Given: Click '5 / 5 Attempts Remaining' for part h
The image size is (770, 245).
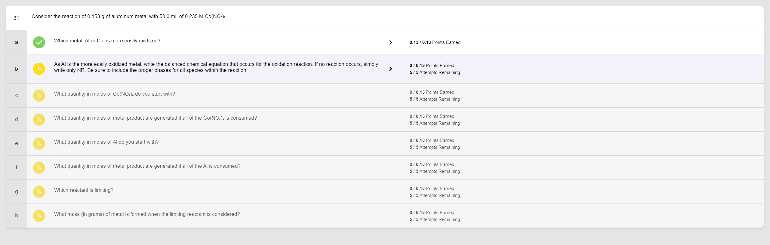Looking at the screenshot, I should 435,219.
